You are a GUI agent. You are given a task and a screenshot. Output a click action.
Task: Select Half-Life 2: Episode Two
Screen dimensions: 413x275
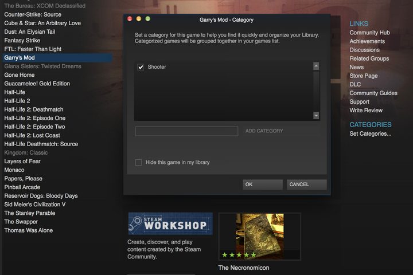(x=34, y=127)
